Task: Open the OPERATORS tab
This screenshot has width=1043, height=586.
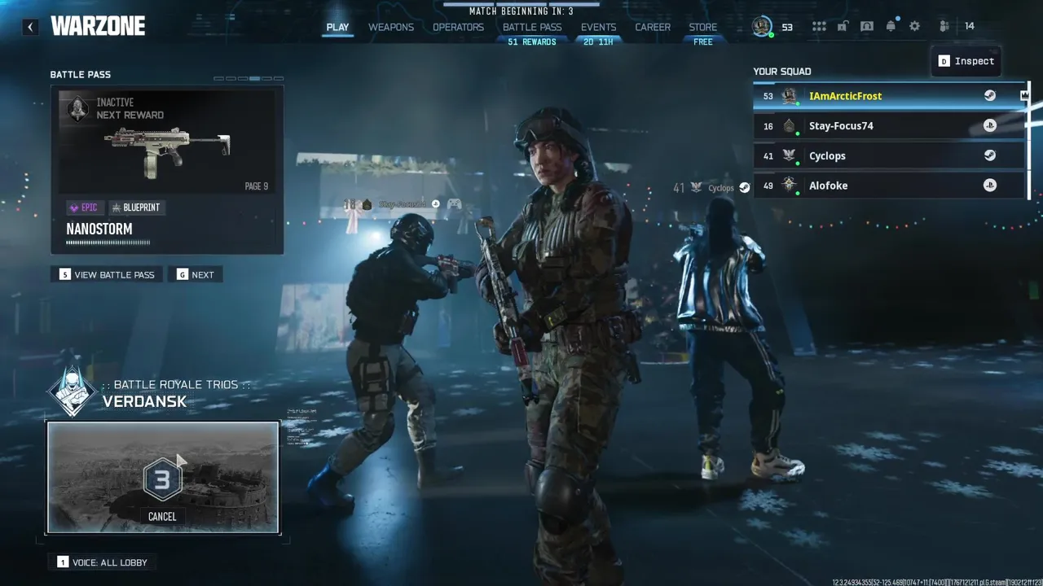Action: tap(458, 27)
